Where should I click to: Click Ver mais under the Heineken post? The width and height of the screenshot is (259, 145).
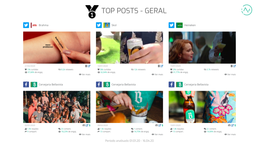coord(230,74)
